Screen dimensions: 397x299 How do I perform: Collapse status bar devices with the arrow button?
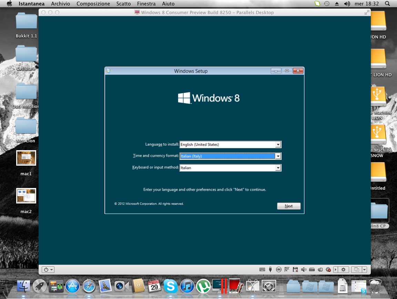coord(336,269)
